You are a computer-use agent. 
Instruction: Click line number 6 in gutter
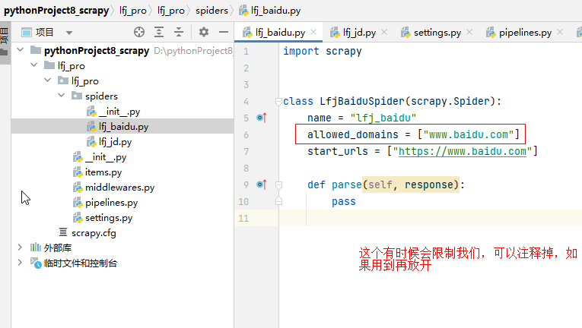point(246,135)
